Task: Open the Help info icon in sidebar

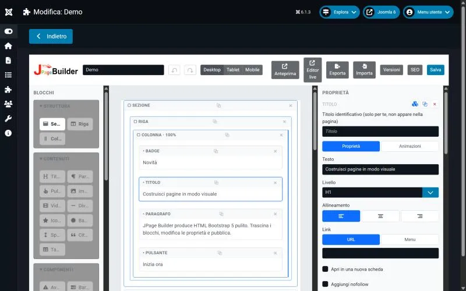Action: [8, 133]
